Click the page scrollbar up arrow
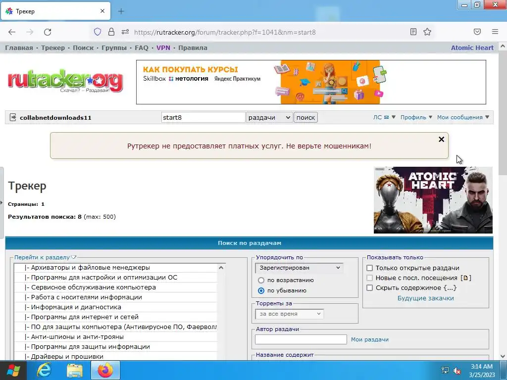507x380 pixels. tap(503, 46)
